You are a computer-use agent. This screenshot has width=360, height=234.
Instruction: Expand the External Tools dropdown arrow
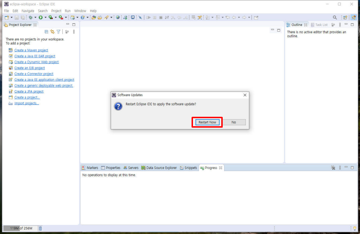tap(66, 17)
